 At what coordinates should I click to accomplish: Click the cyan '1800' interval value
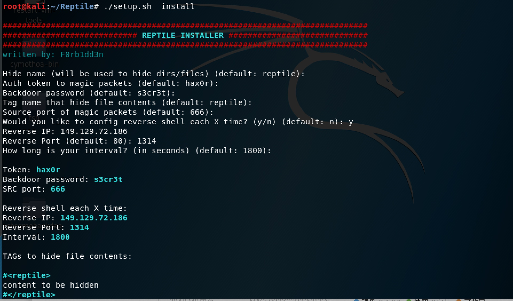[x=60, y=237]
